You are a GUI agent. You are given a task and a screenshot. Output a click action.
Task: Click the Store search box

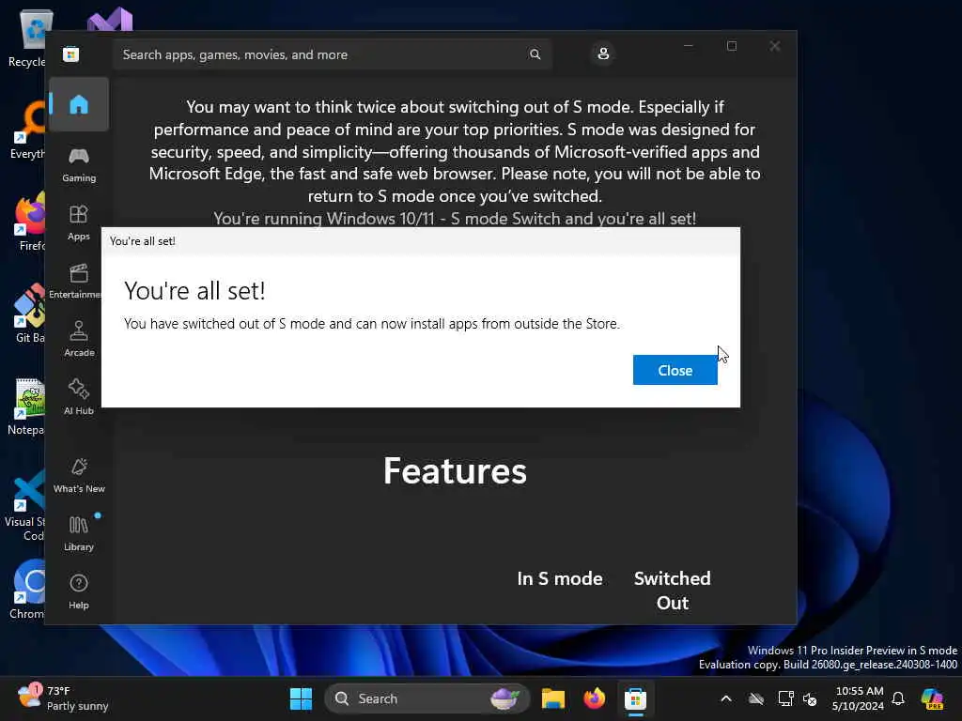[x=332, y=54]
